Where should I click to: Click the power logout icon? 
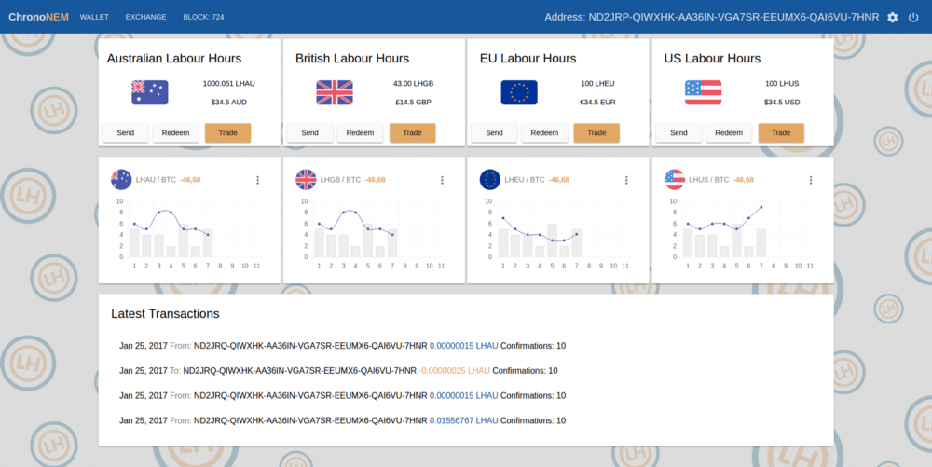913,17
